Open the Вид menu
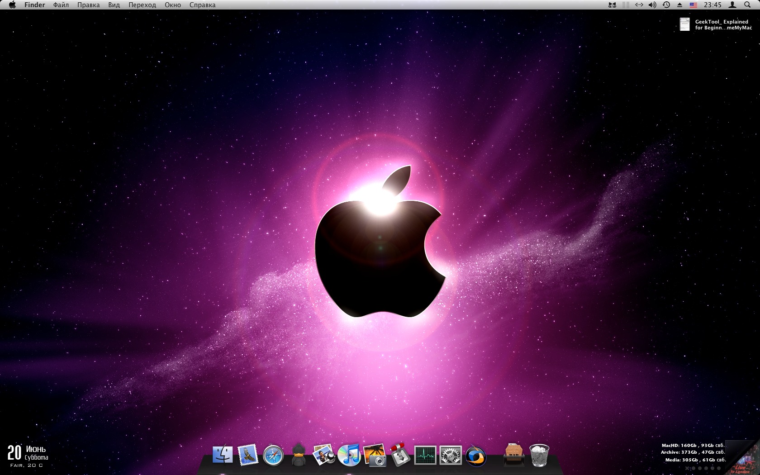 point(114,5)
